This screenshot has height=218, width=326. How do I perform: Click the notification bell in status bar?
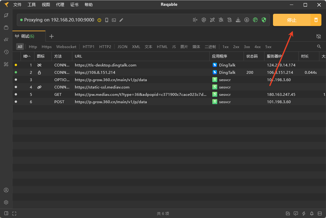(x=312, y=213)
